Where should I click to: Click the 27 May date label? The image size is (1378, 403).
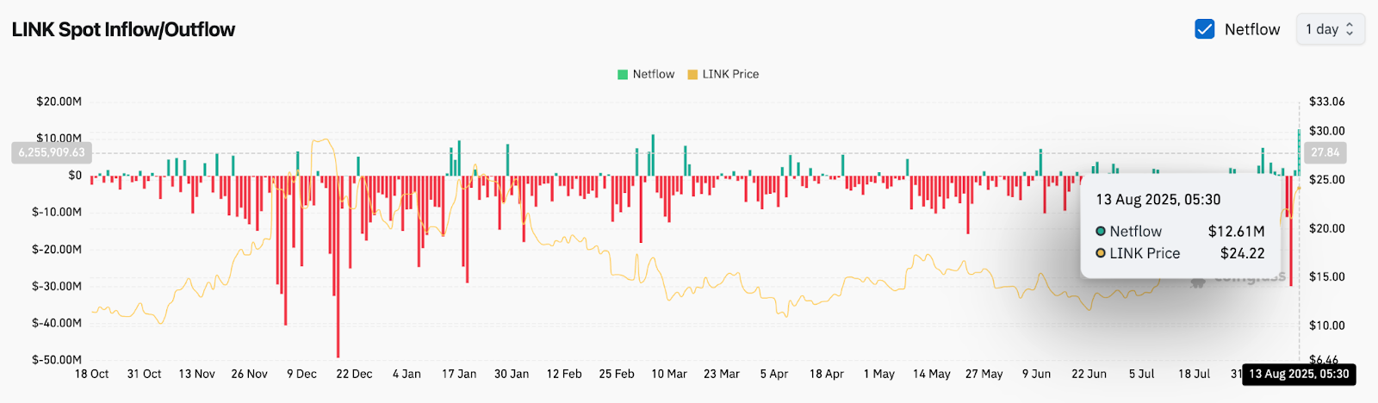pos(984,374)
